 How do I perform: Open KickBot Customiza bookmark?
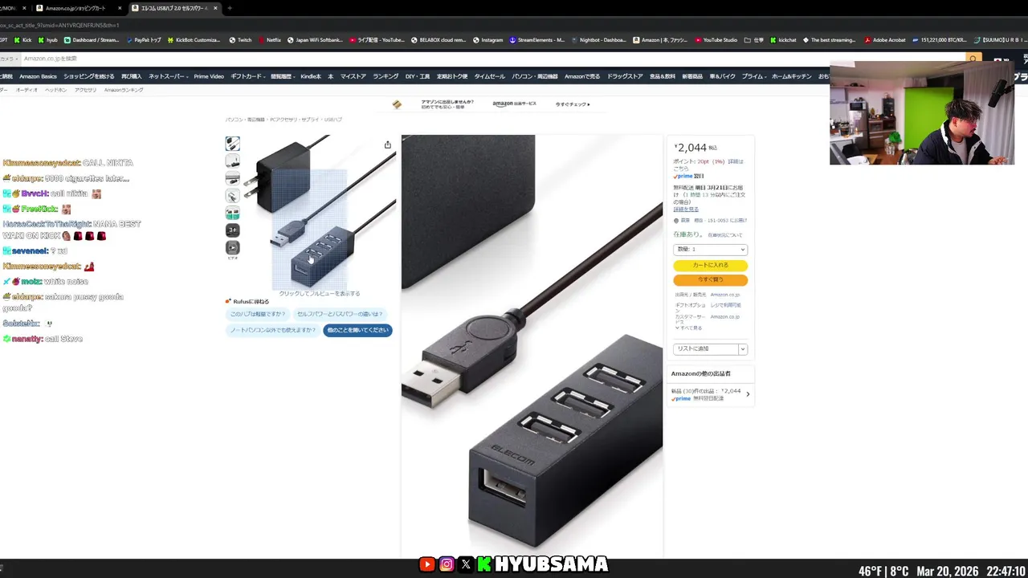pyautogui.click(x=194, y=39)
